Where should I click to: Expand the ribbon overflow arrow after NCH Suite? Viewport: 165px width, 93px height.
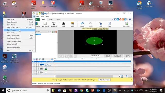132,24
